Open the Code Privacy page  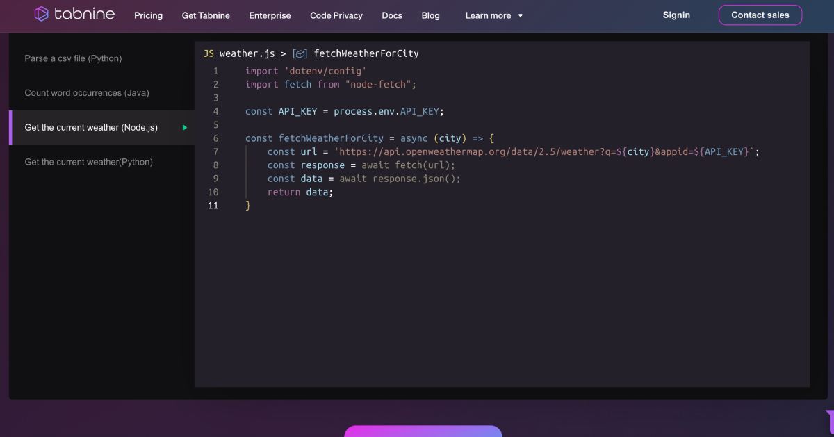[x=336, y=15]
